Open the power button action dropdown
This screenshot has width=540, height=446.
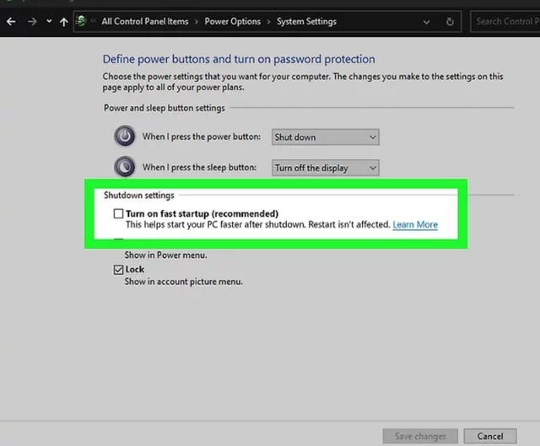(x=325, y=137)
